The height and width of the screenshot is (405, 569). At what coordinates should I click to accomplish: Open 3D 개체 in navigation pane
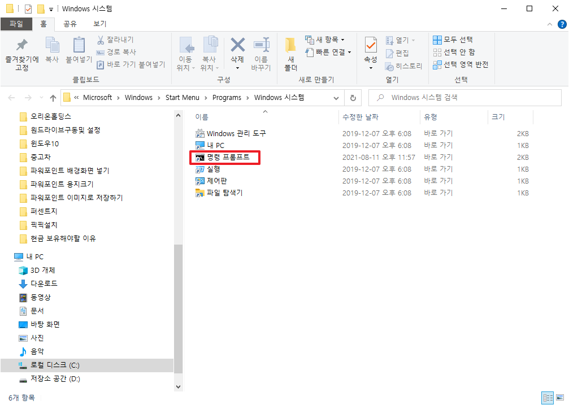[x=37, y=271]
